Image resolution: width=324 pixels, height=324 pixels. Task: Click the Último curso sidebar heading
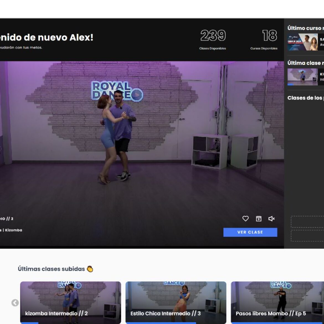point(306,28)
